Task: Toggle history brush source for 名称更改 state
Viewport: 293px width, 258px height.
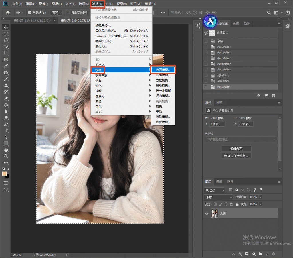Action: pyautogui.click(x=206, y=81)
